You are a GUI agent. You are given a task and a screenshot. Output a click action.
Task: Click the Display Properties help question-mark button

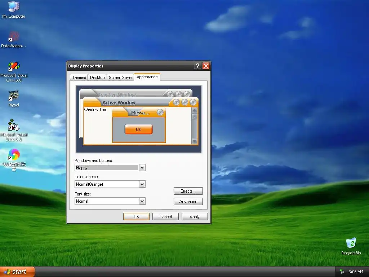[x=197, y=66]
